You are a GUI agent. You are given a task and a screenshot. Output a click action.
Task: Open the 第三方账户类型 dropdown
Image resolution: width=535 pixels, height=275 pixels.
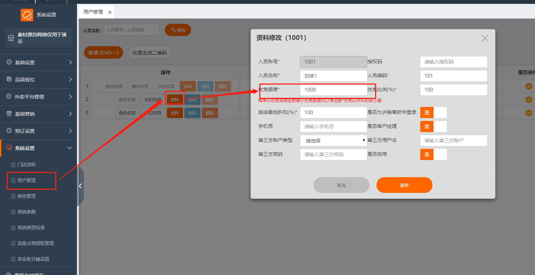click(x=333, y=140)
